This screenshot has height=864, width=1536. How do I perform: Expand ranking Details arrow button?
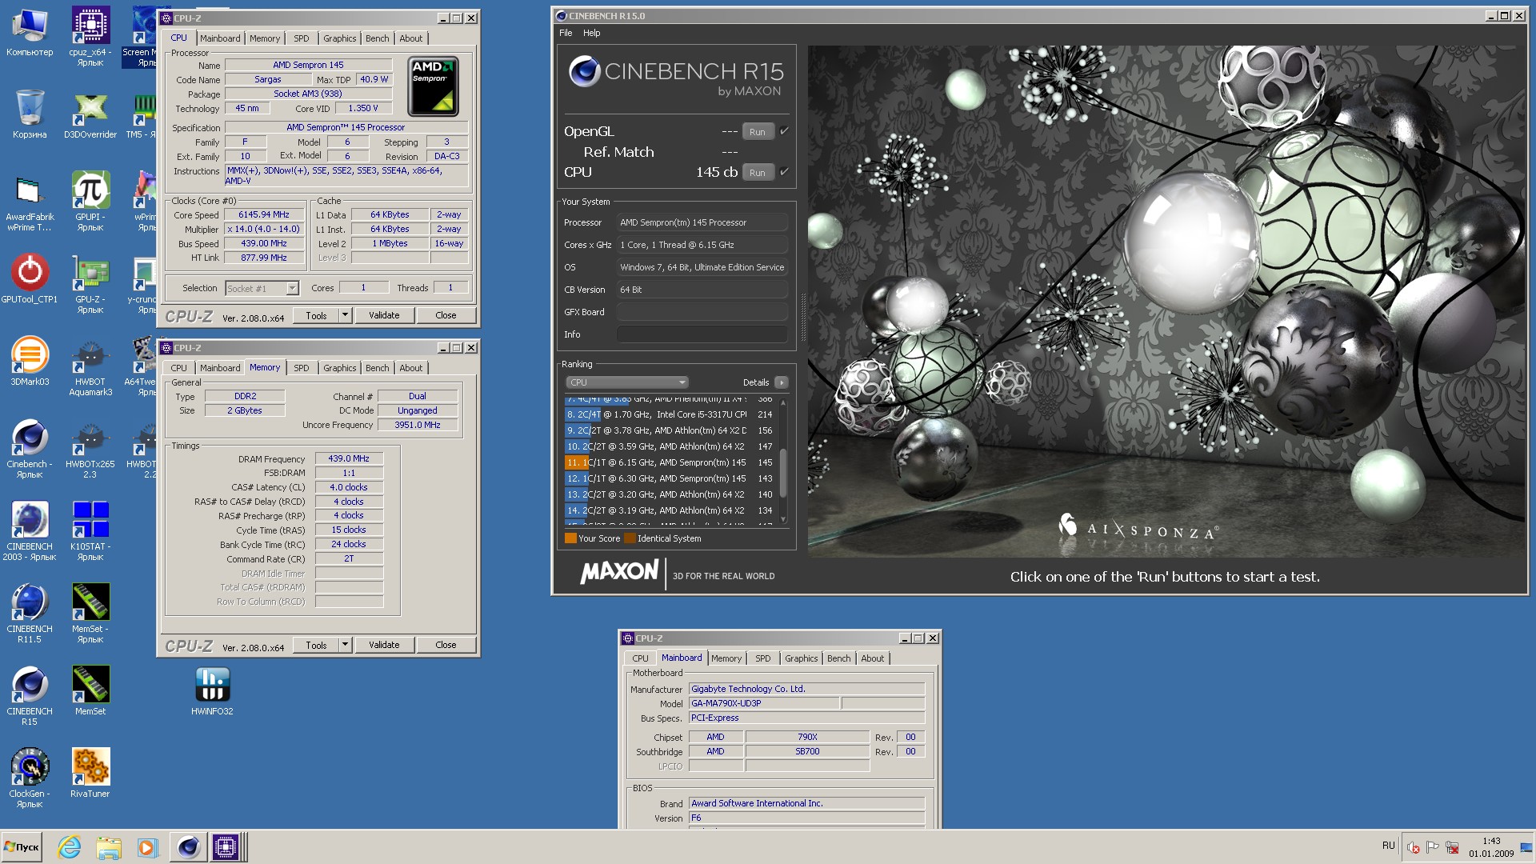[782, 382]
